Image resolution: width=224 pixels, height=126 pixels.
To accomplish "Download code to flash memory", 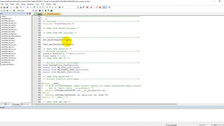I will coord(14,11).
